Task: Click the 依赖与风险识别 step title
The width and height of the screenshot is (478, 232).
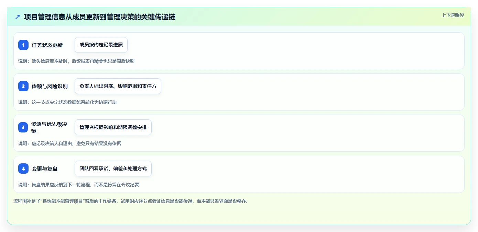Action: (x=50, y=86)
